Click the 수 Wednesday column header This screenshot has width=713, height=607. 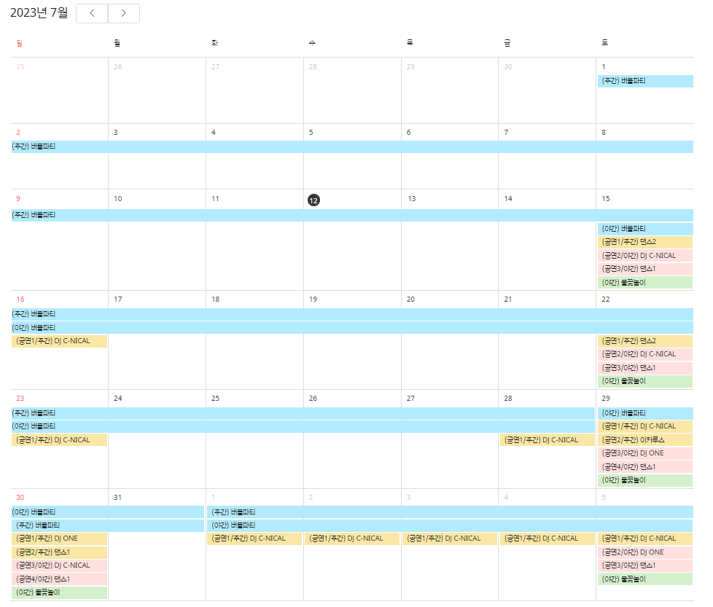(312, 43)
